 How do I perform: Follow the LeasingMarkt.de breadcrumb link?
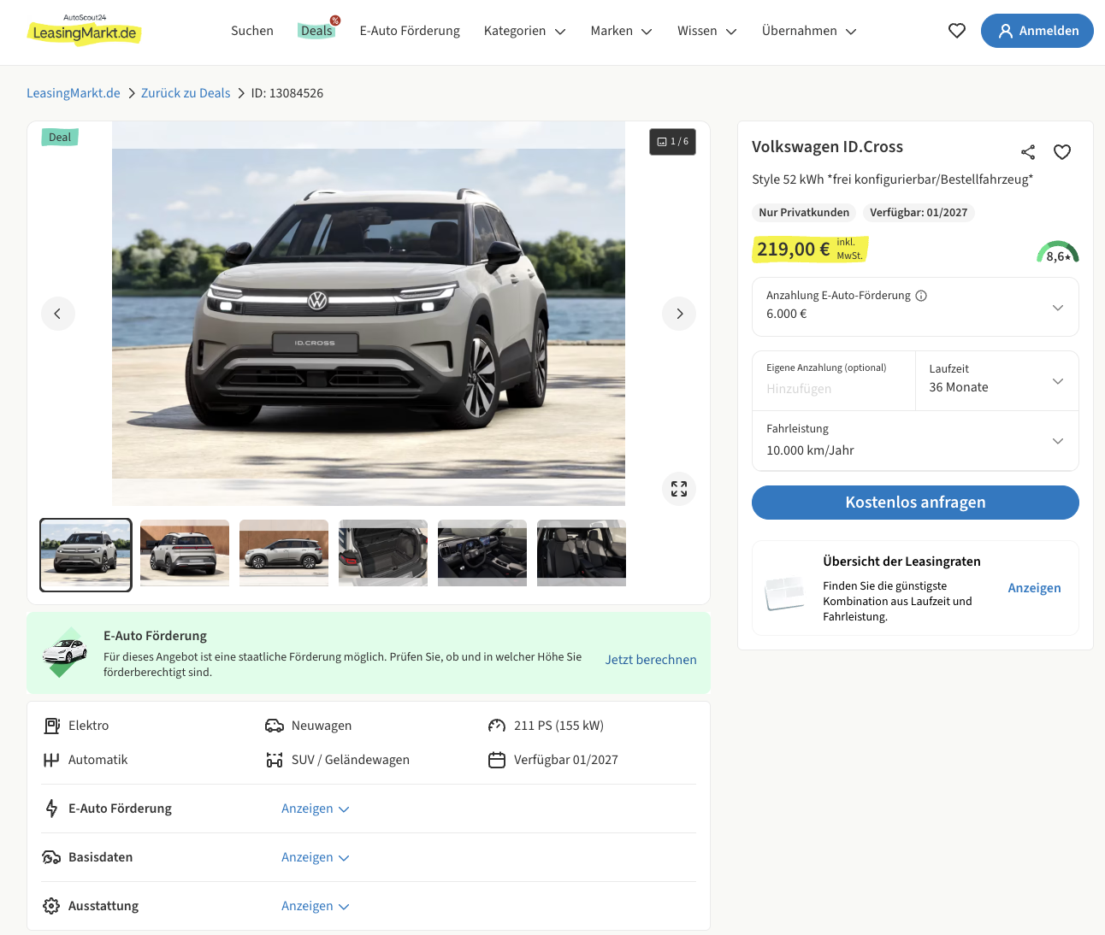[x=74, y=93]
